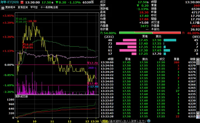The image size is (200, 123).
Task: Click the 13:30 marker on time axis
Action: click(95, 121)
